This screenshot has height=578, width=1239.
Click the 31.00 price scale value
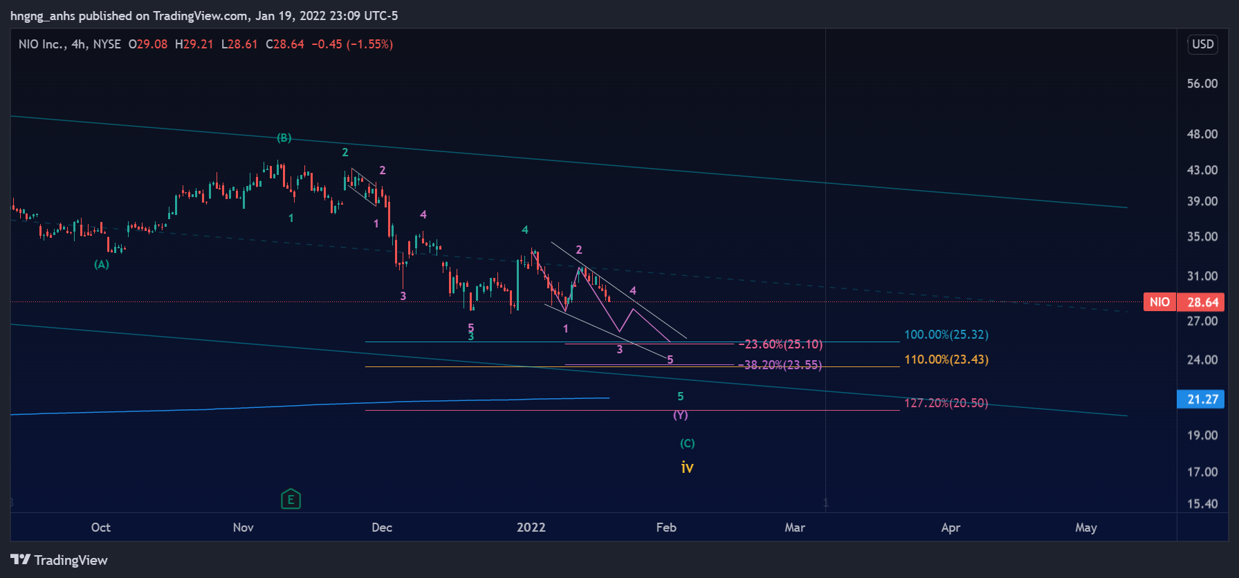(x=1202, y=276)
